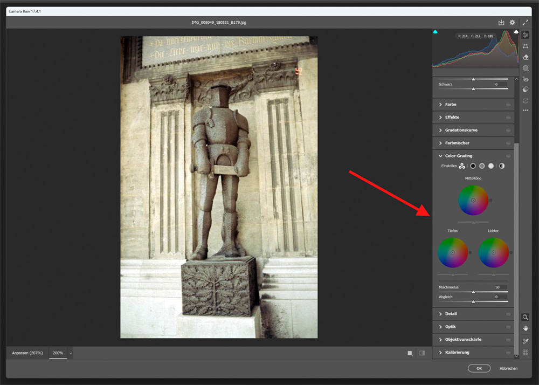Click the Abgleich slider handle
Viewport: 539px width, 385px height.
[x=473, y=301]
